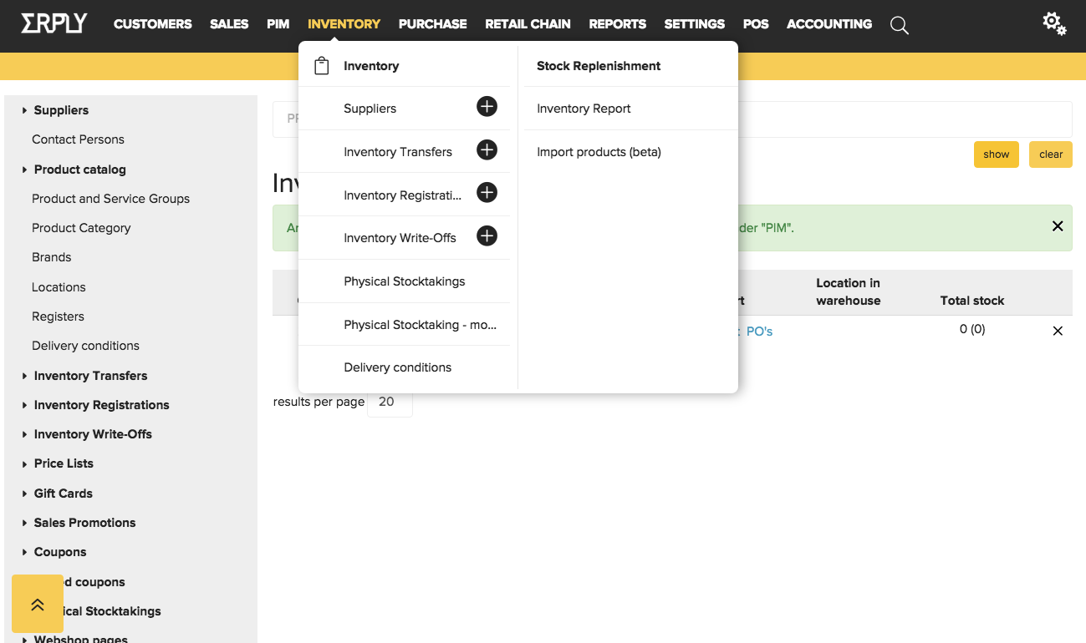The width and height of the screenshot is (1086, 643).
Task: Expand Inventory Registrations in sidebar
Action: click(x=25, y=405)
